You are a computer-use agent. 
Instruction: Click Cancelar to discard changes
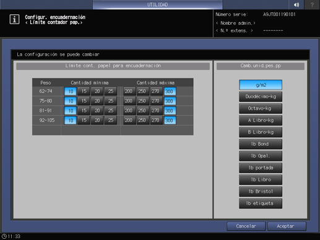(x=246, y=226)
